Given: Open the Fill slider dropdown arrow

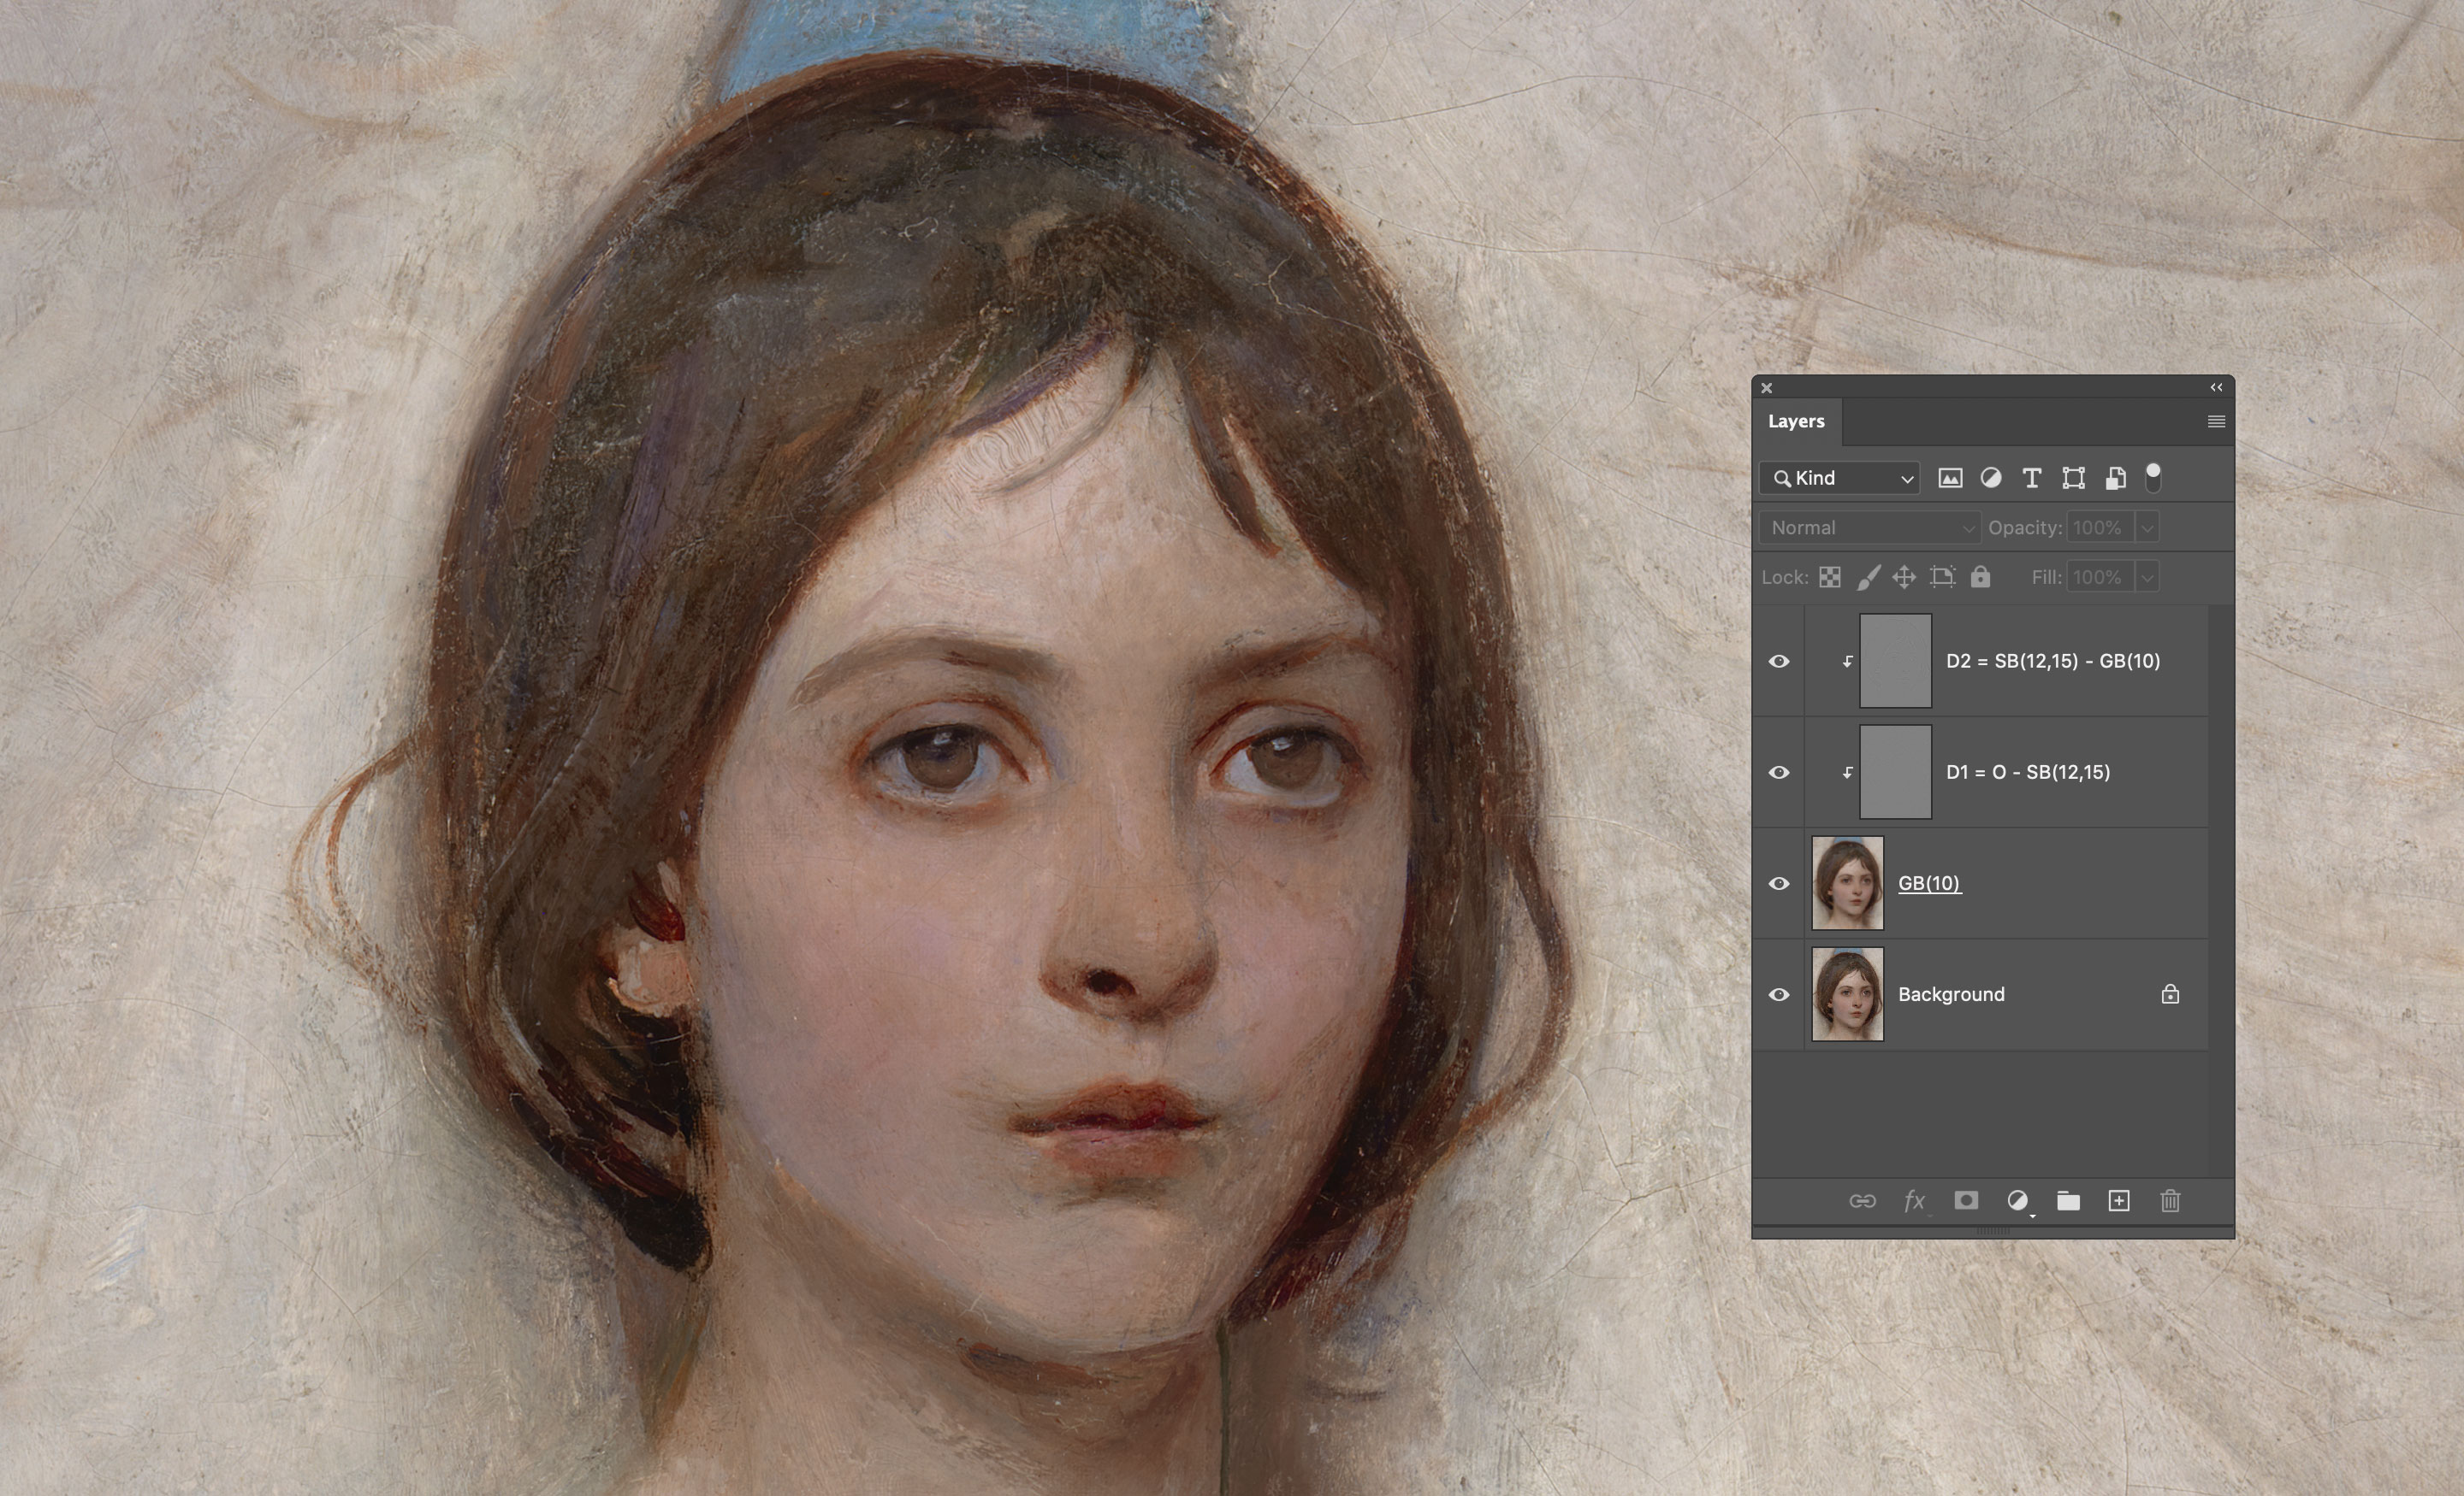Looking at the screenshot, I should (2147, 578).
